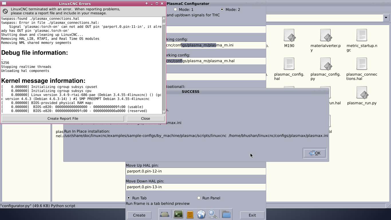Click the show desktop icon in taskbar

165,214
